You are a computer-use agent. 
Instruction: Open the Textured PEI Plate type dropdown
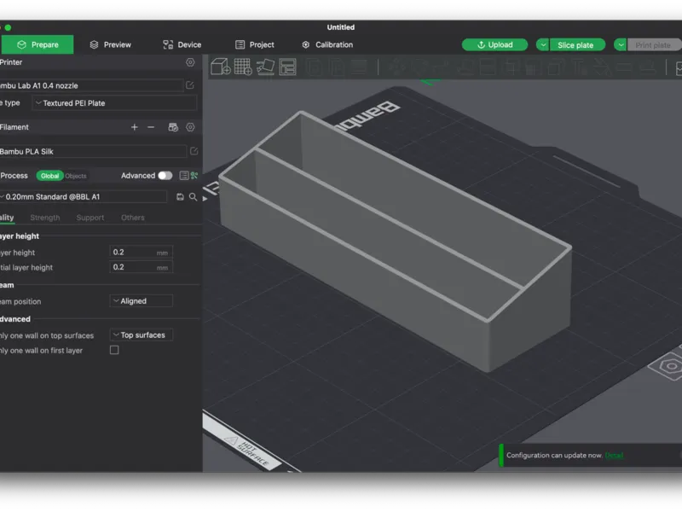click(x=115, y=103)
